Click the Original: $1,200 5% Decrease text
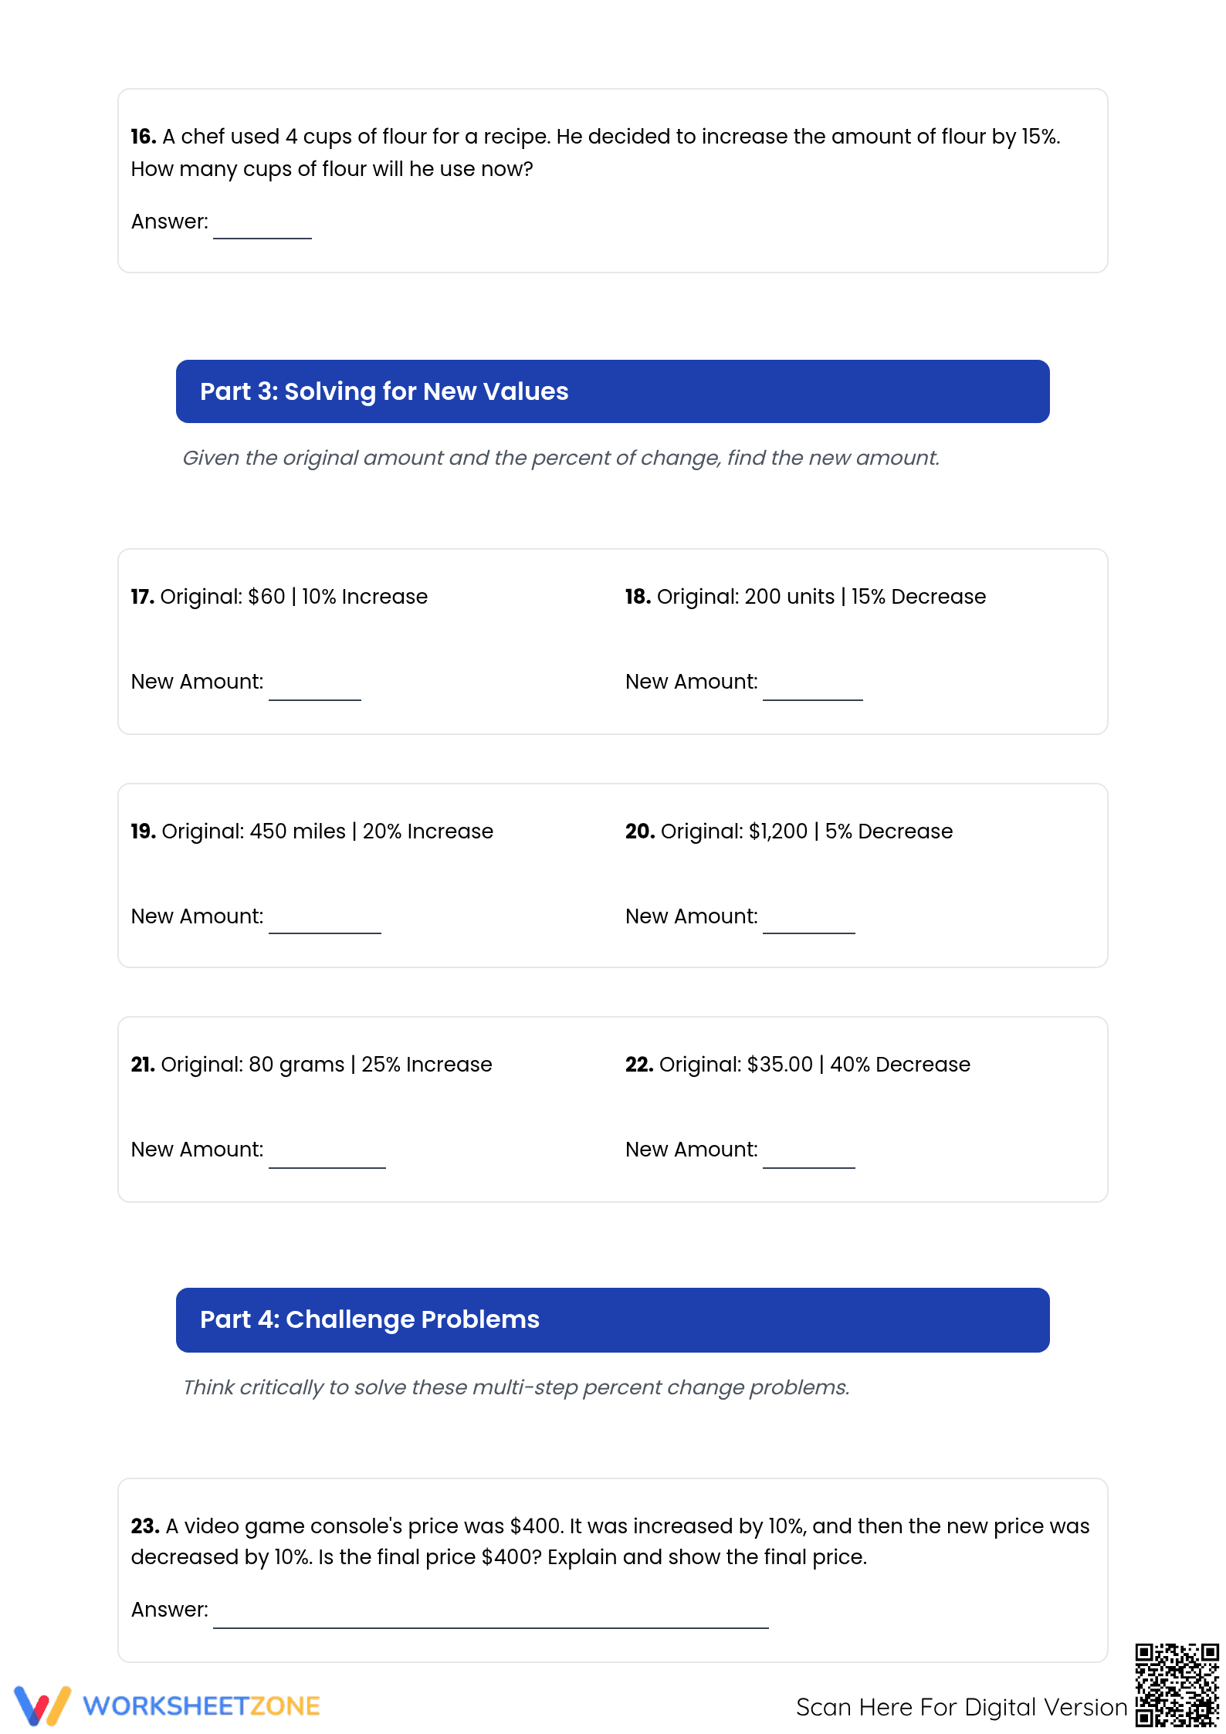Image resolution: width=1226 pixels, height=1734 pixels. (789, 831)
